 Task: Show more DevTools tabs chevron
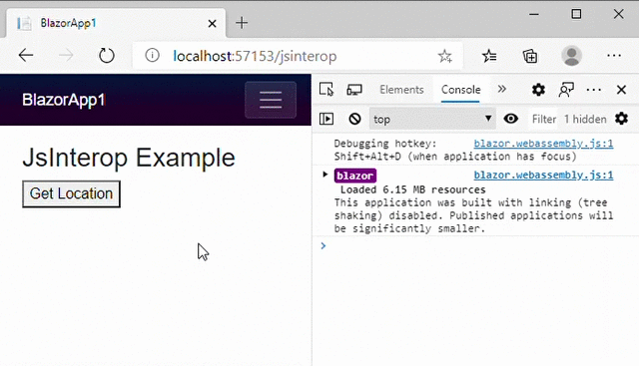coord(501,89)
